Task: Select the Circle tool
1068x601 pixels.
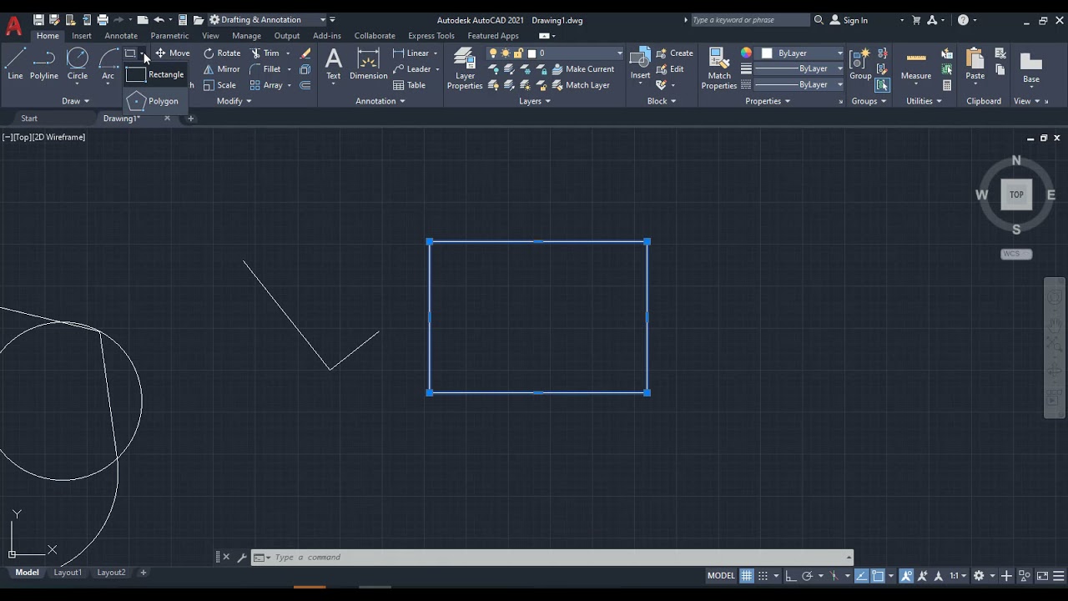Action: [78, 65]
